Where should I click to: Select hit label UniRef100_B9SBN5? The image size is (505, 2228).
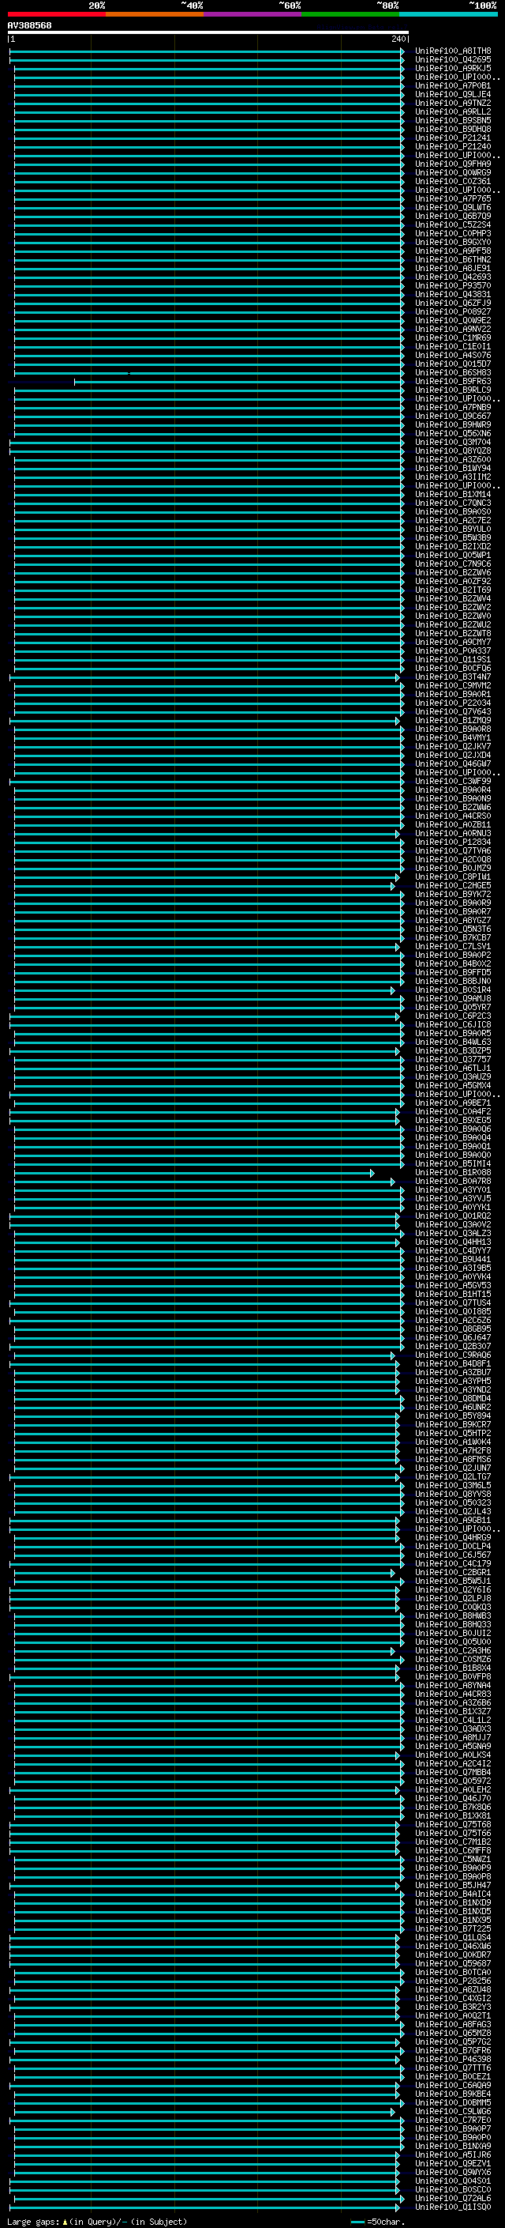pyautogui.click(x=453, y=120)
